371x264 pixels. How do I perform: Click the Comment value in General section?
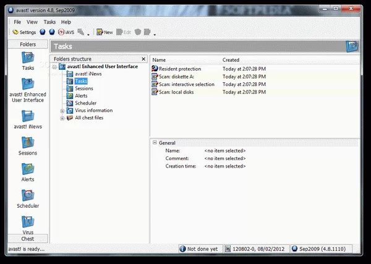pyautogui.click(x=225, y=158)
